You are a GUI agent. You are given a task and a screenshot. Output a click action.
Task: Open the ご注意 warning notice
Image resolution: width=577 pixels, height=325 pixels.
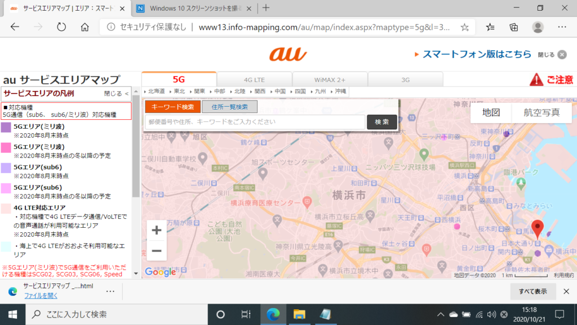pyautogui.click(x=551, y=79)
